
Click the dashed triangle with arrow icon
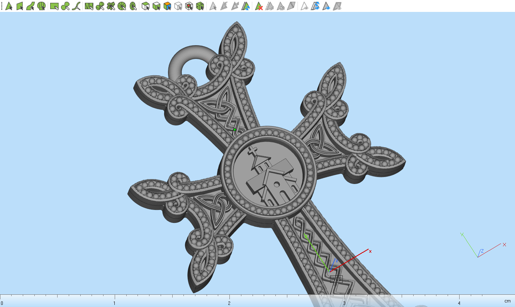pos(269,6)
